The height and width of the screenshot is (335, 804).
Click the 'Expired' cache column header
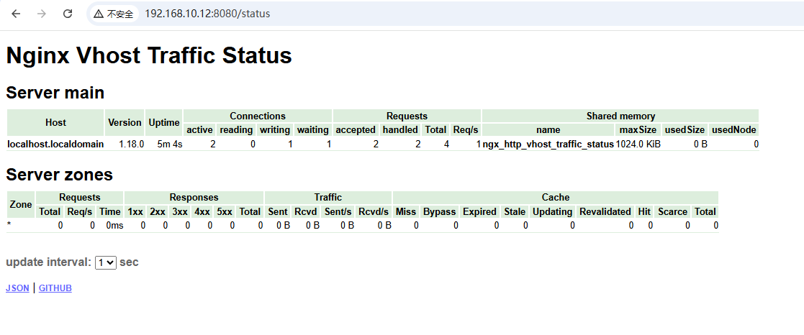coord(479,211)
